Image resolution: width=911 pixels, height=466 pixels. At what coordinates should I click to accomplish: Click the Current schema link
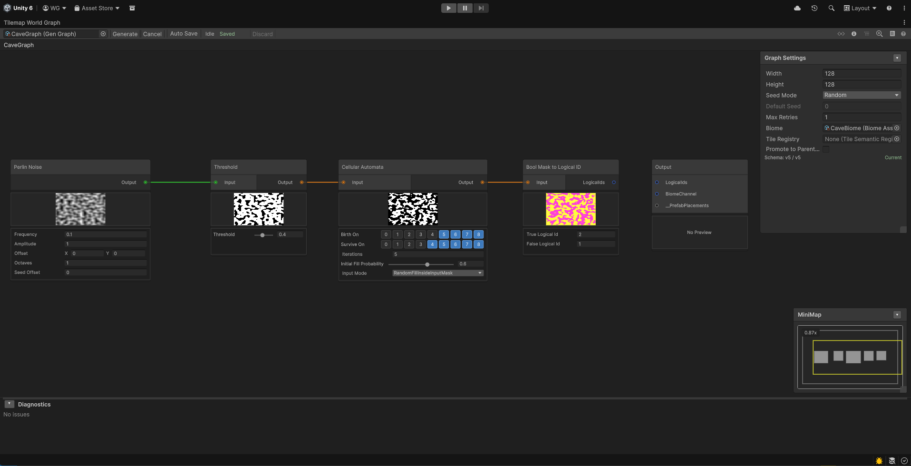click(x=893, y=157)
